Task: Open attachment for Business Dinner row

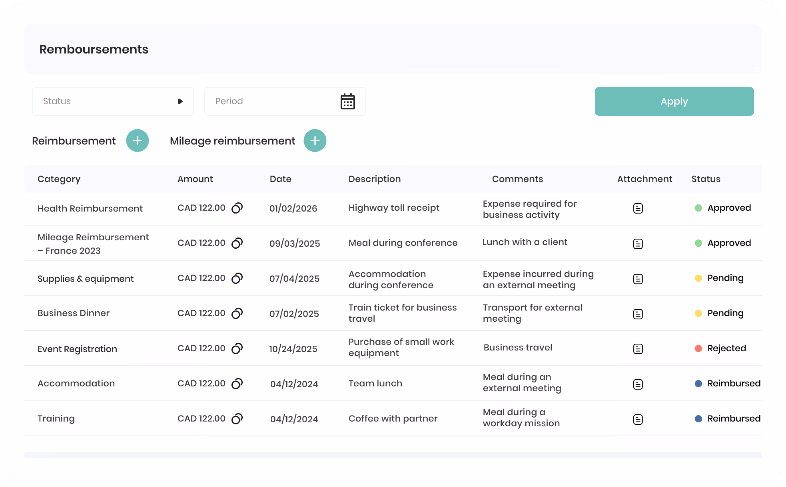Action: [x=638, y=314]
